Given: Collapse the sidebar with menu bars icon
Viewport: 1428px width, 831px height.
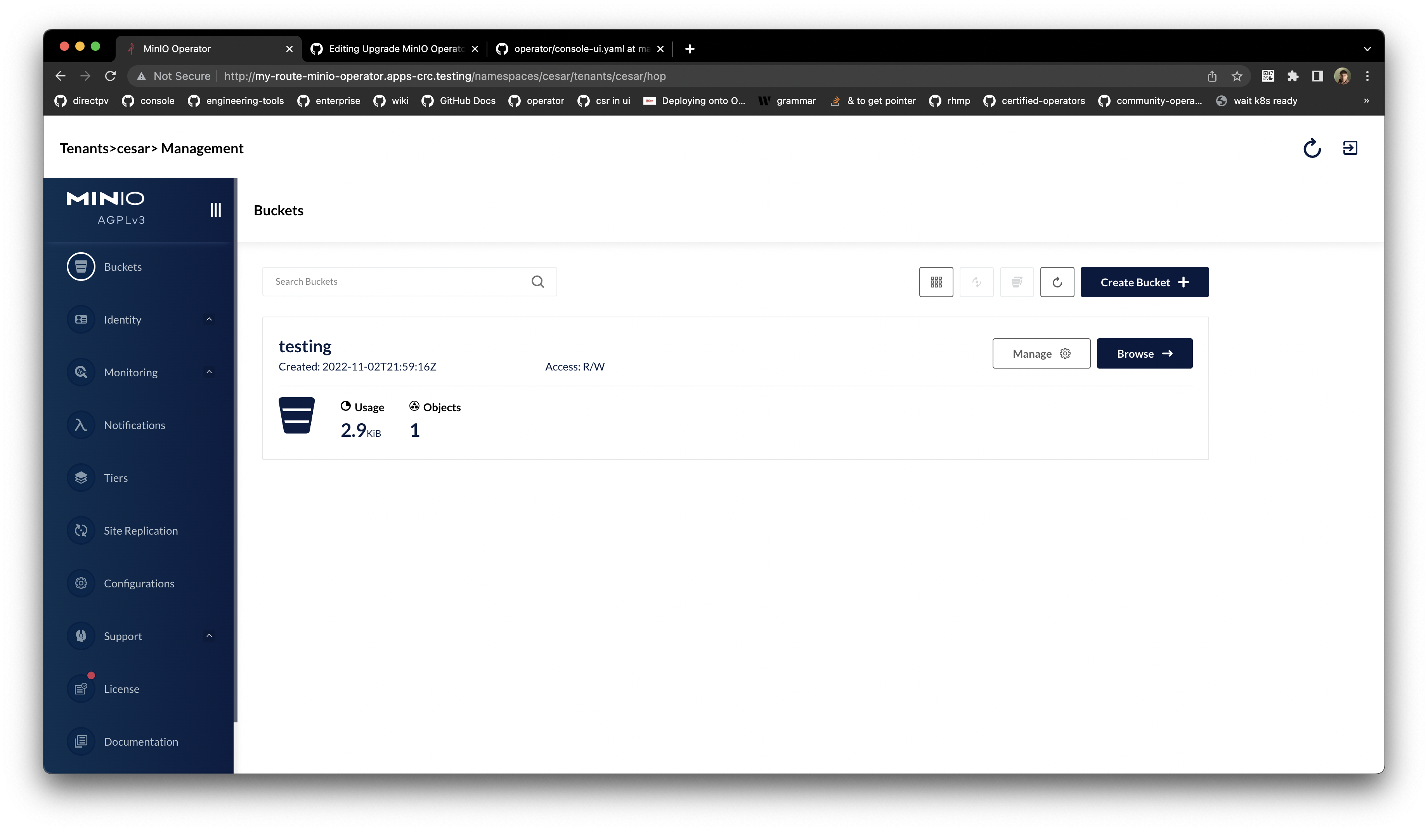Looking at the screenshot, I should tap(215, 210).
